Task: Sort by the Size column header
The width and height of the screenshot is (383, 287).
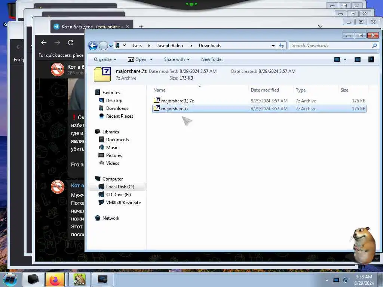Action: tap(344, 90)
